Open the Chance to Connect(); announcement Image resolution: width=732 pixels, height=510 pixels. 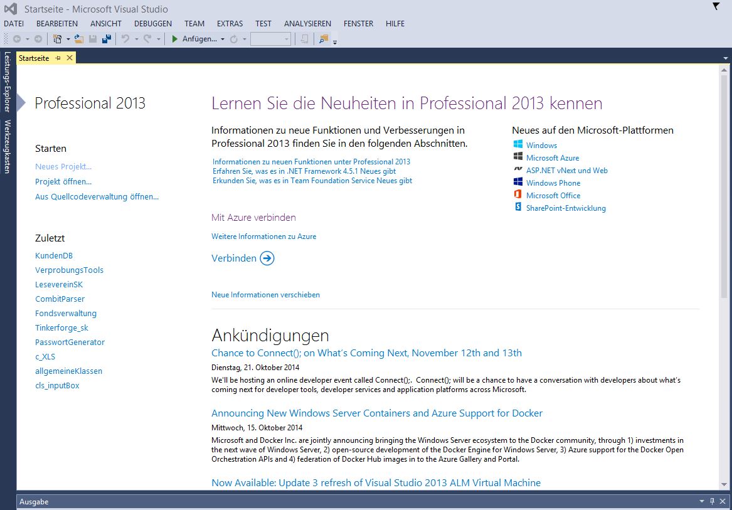tap(366, 353)
